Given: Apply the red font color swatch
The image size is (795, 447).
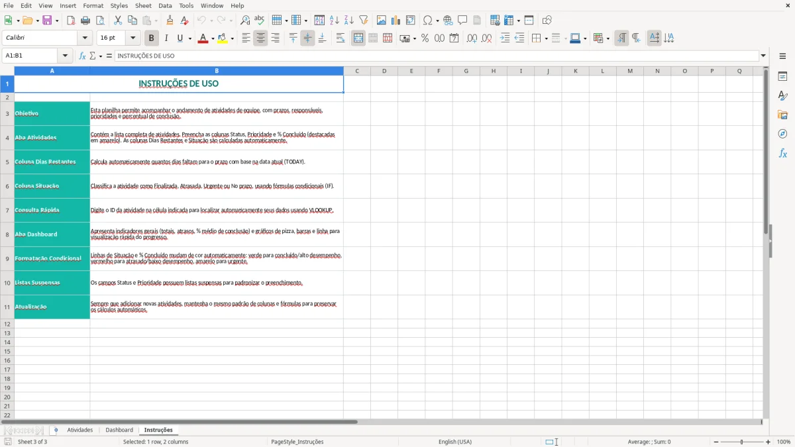Looking at the screenshot, I should tap(203, 38).
